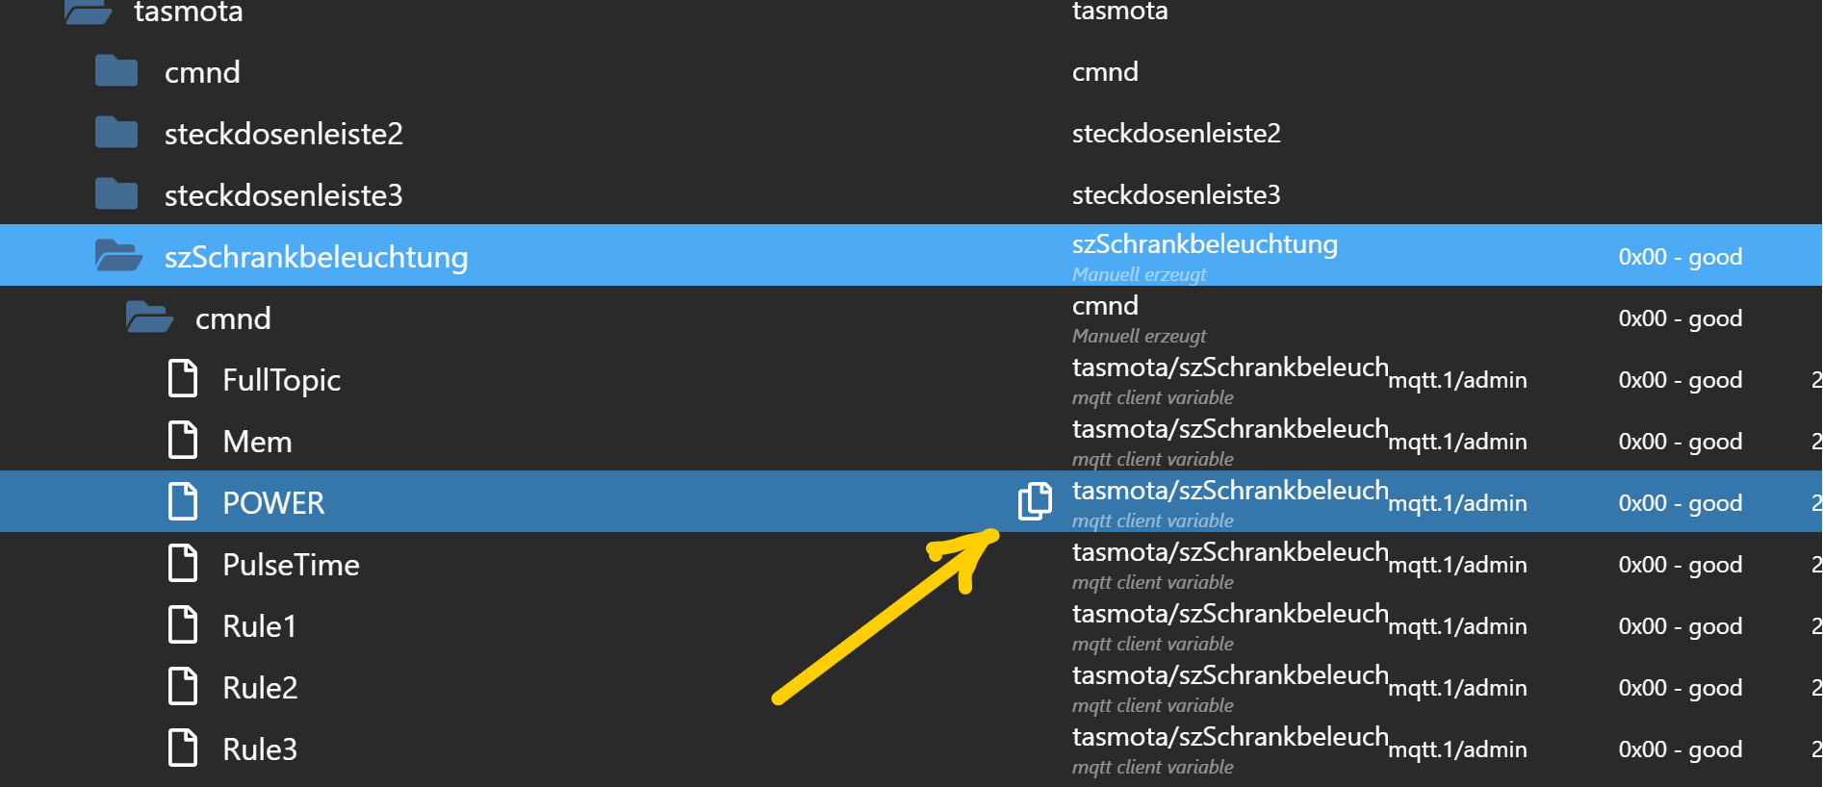
Task: Click the tasmota root folder icon
Action: click(89, 13)
